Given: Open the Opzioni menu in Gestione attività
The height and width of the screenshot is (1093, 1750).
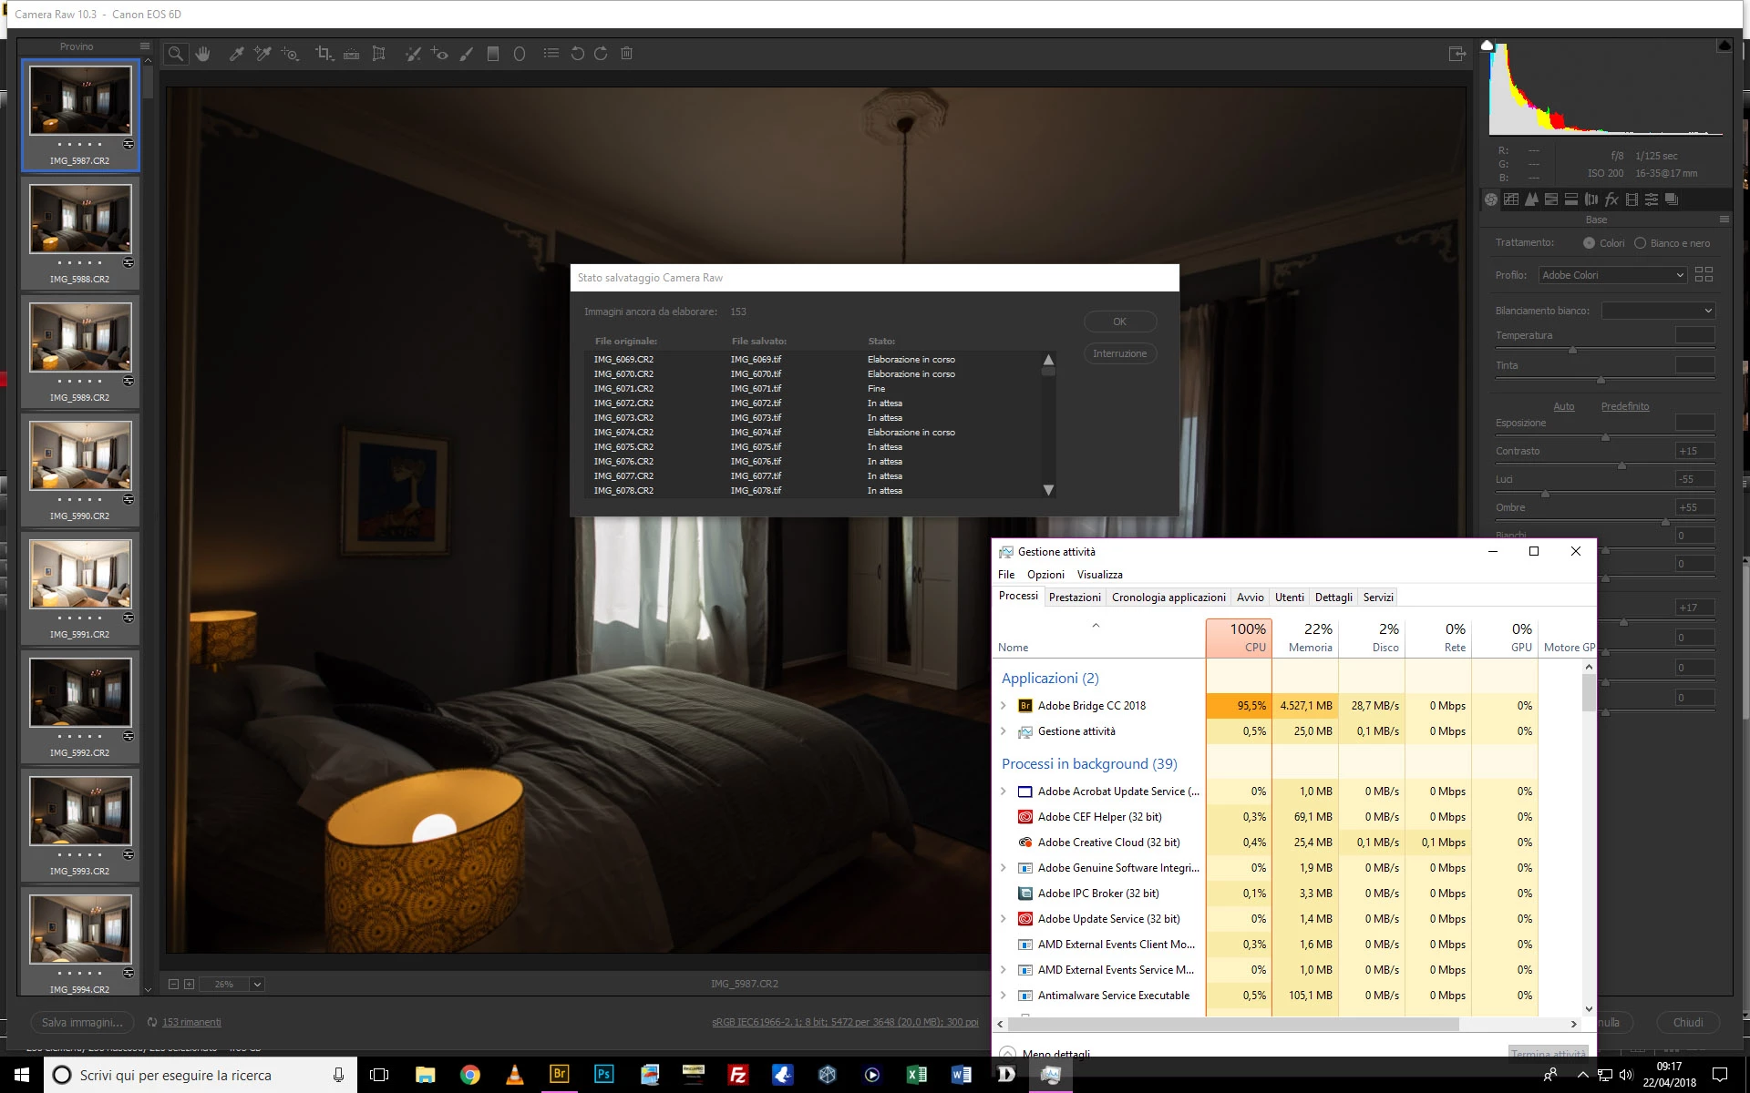Looking at the screenshot, I should click(1045, 575).
